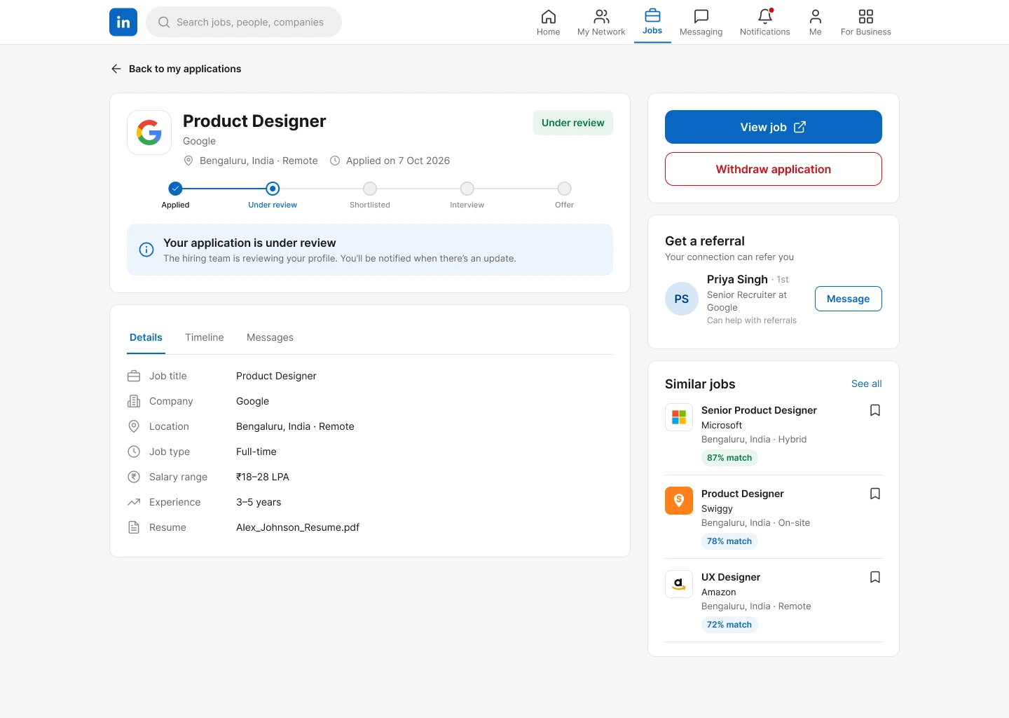
Task: Open the Me profile menu
Action: click(815, 22)
